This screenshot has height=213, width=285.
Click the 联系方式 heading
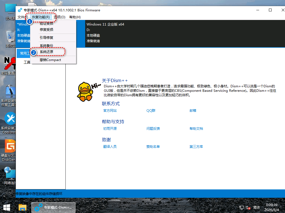pyautogui.click(x=111, y=104)
